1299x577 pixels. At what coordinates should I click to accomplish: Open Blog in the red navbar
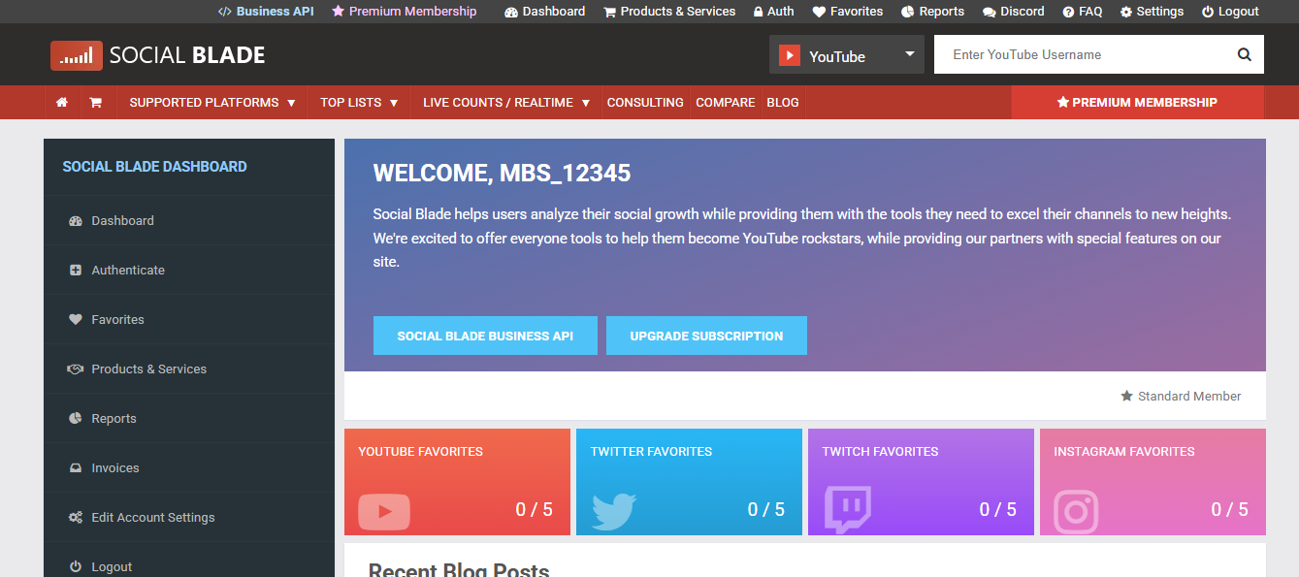pos(783,102)
